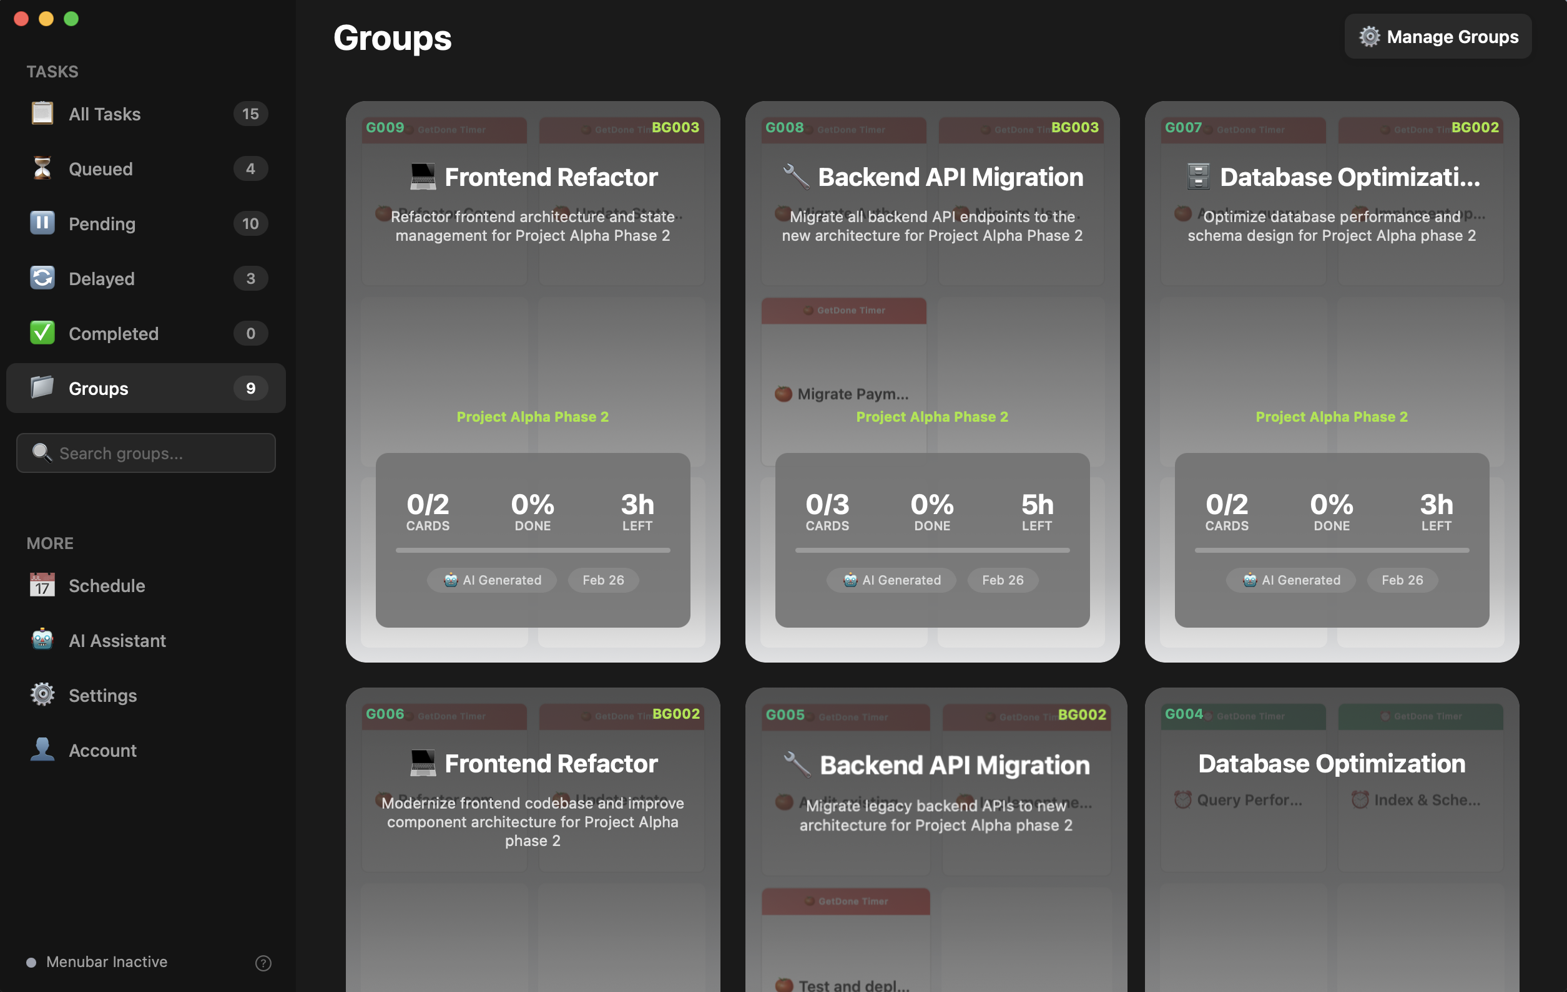Viewport: 1567px width, 992px height.
Task: Click the BG003 tag on G009 card
Action: point(675,127)
